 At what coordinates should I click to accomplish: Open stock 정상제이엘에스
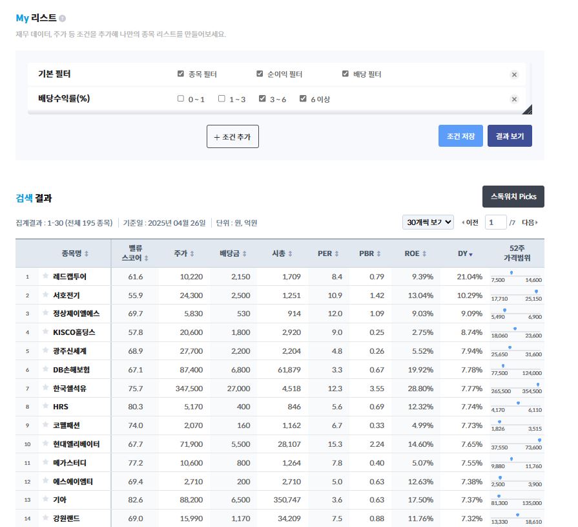coord(76,314)
